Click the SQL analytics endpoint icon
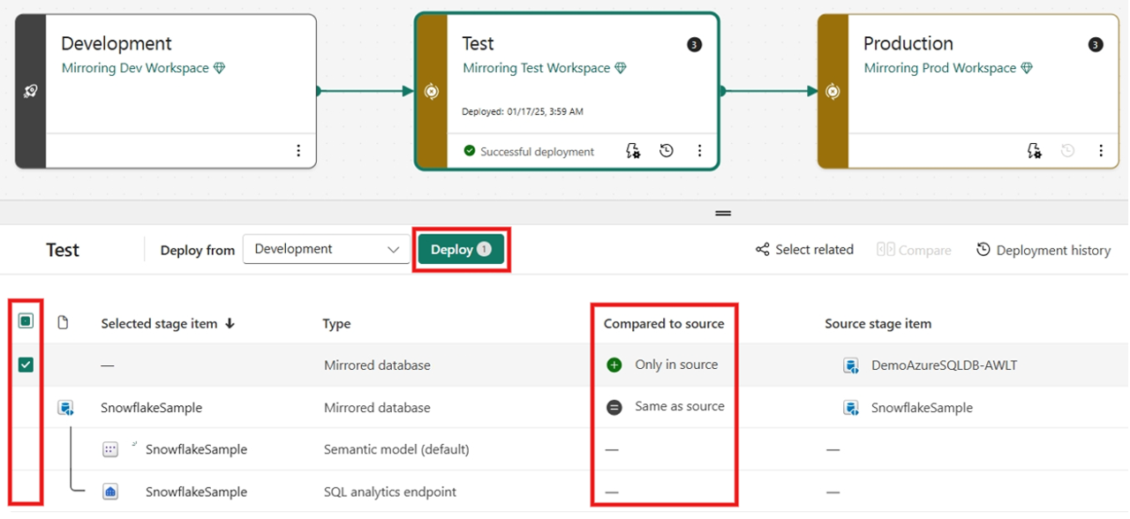 coord(110,492)
